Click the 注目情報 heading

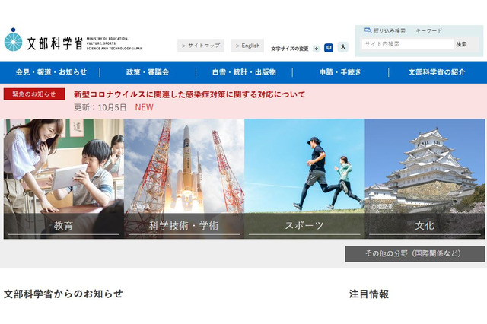(368, 294)
